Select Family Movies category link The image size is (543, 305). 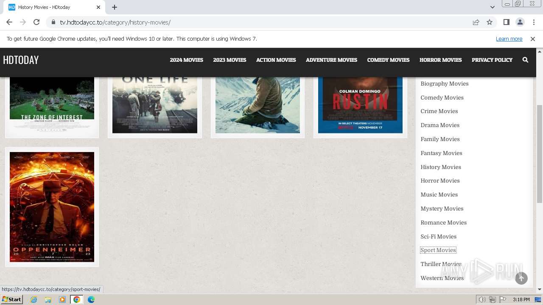pos(440,139)
